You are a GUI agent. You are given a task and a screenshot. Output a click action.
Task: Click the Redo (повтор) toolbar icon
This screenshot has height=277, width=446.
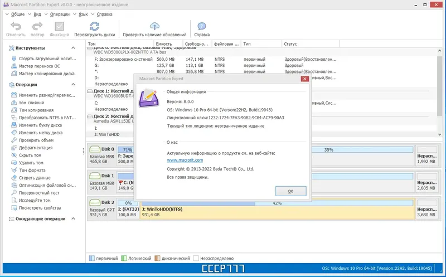37,26
